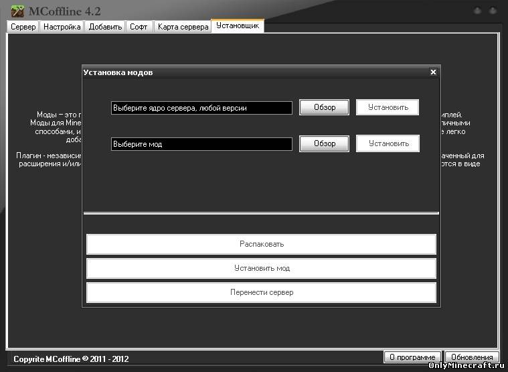The image size is (508, 372).
Task: Open the О программе window
Action: point(412,358)
